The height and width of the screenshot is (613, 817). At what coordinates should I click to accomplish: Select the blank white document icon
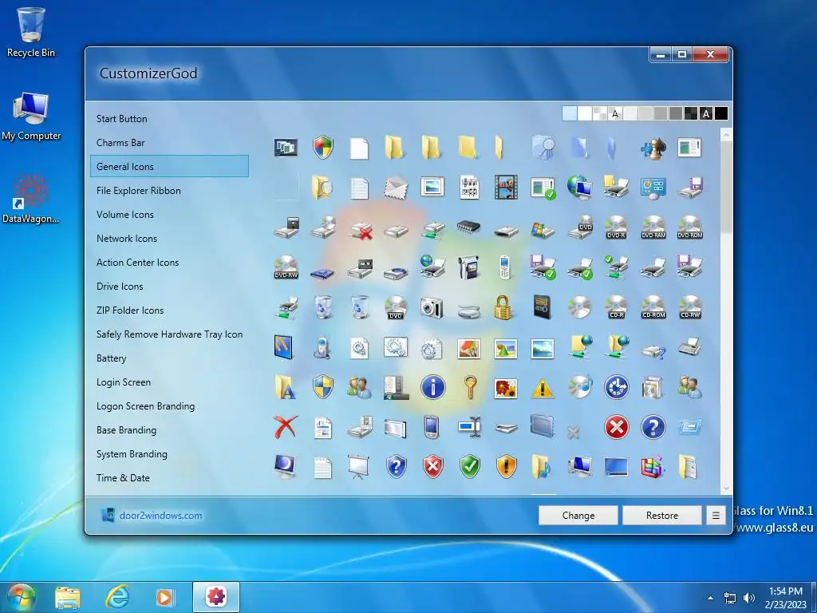tap(359, 148)
